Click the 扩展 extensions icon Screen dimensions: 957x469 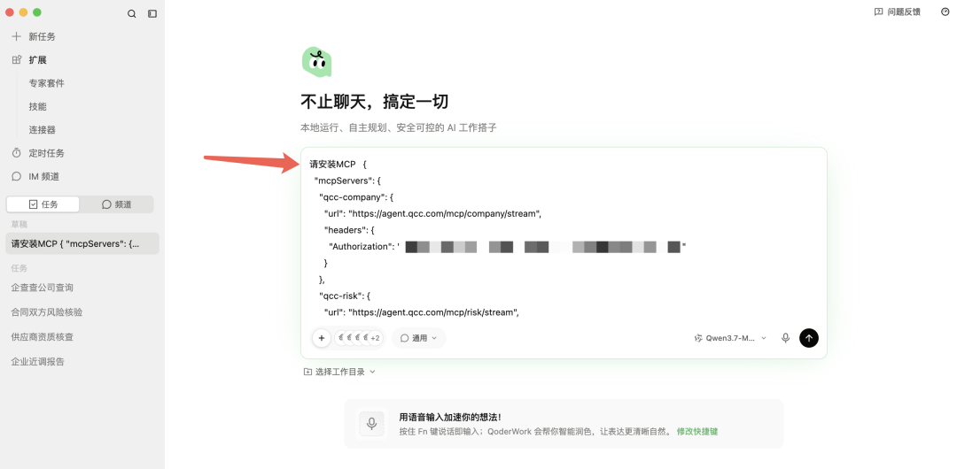pyautogui.click(x=17, y=60)
